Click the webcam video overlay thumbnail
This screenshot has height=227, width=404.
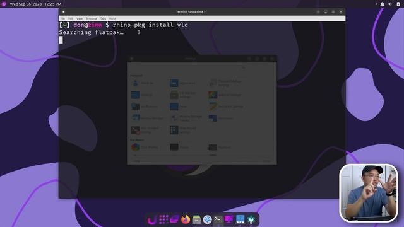369,193
